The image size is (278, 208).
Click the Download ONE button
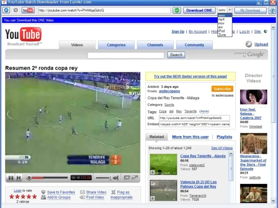(x=199, y=10)
